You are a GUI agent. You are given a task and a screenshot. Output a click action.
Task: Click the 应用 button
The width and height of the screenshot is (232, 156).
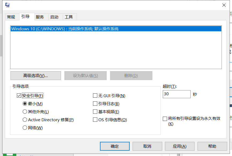[x=180, y=146]
